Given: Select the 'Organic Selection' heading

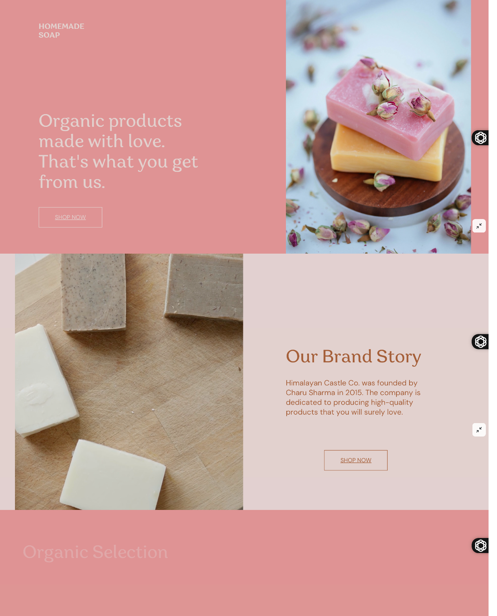Looking at the screenshot, I should (x=95, y=552).
